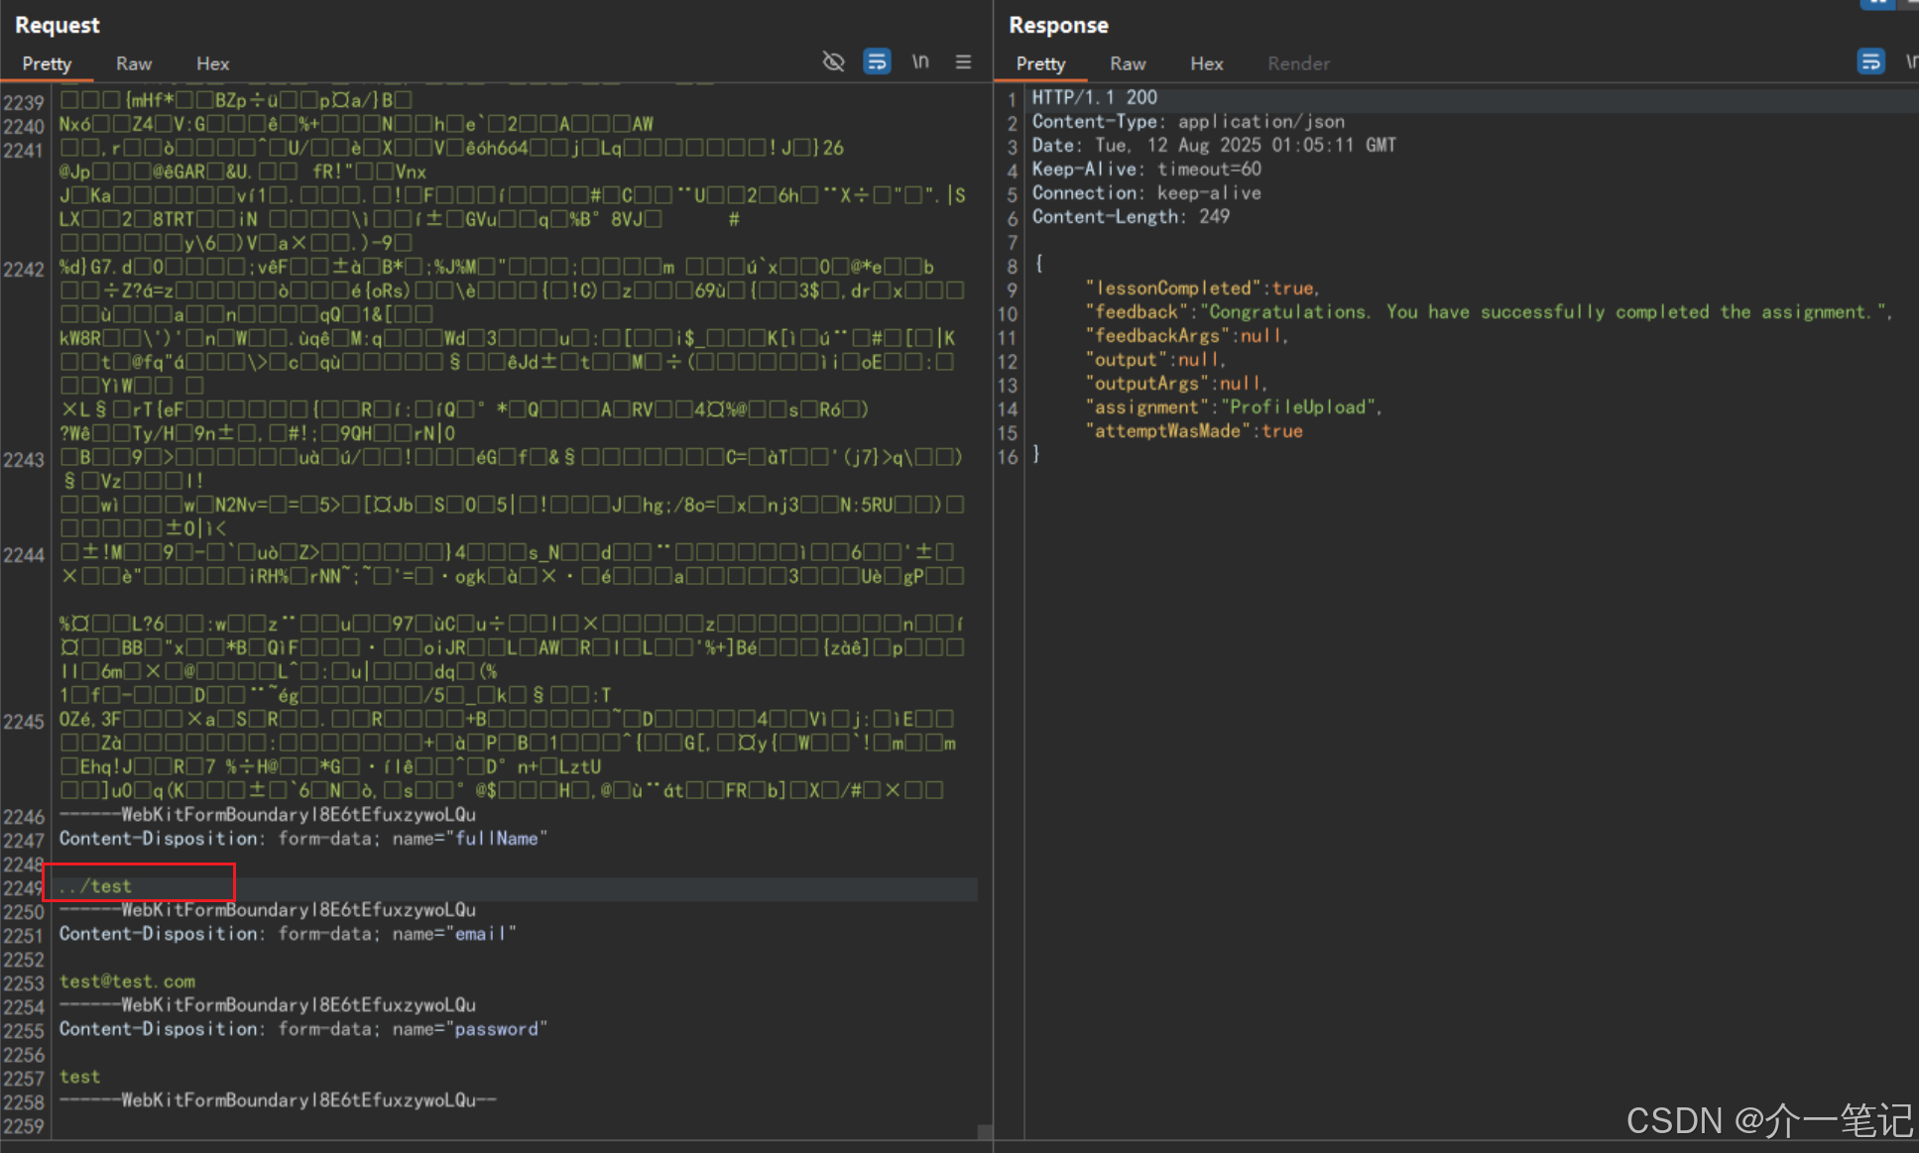The height and width of the screenshot is (1153, 1919).
Task: Switch Request view to Hex tab
Action: click(x=212, y=63)
